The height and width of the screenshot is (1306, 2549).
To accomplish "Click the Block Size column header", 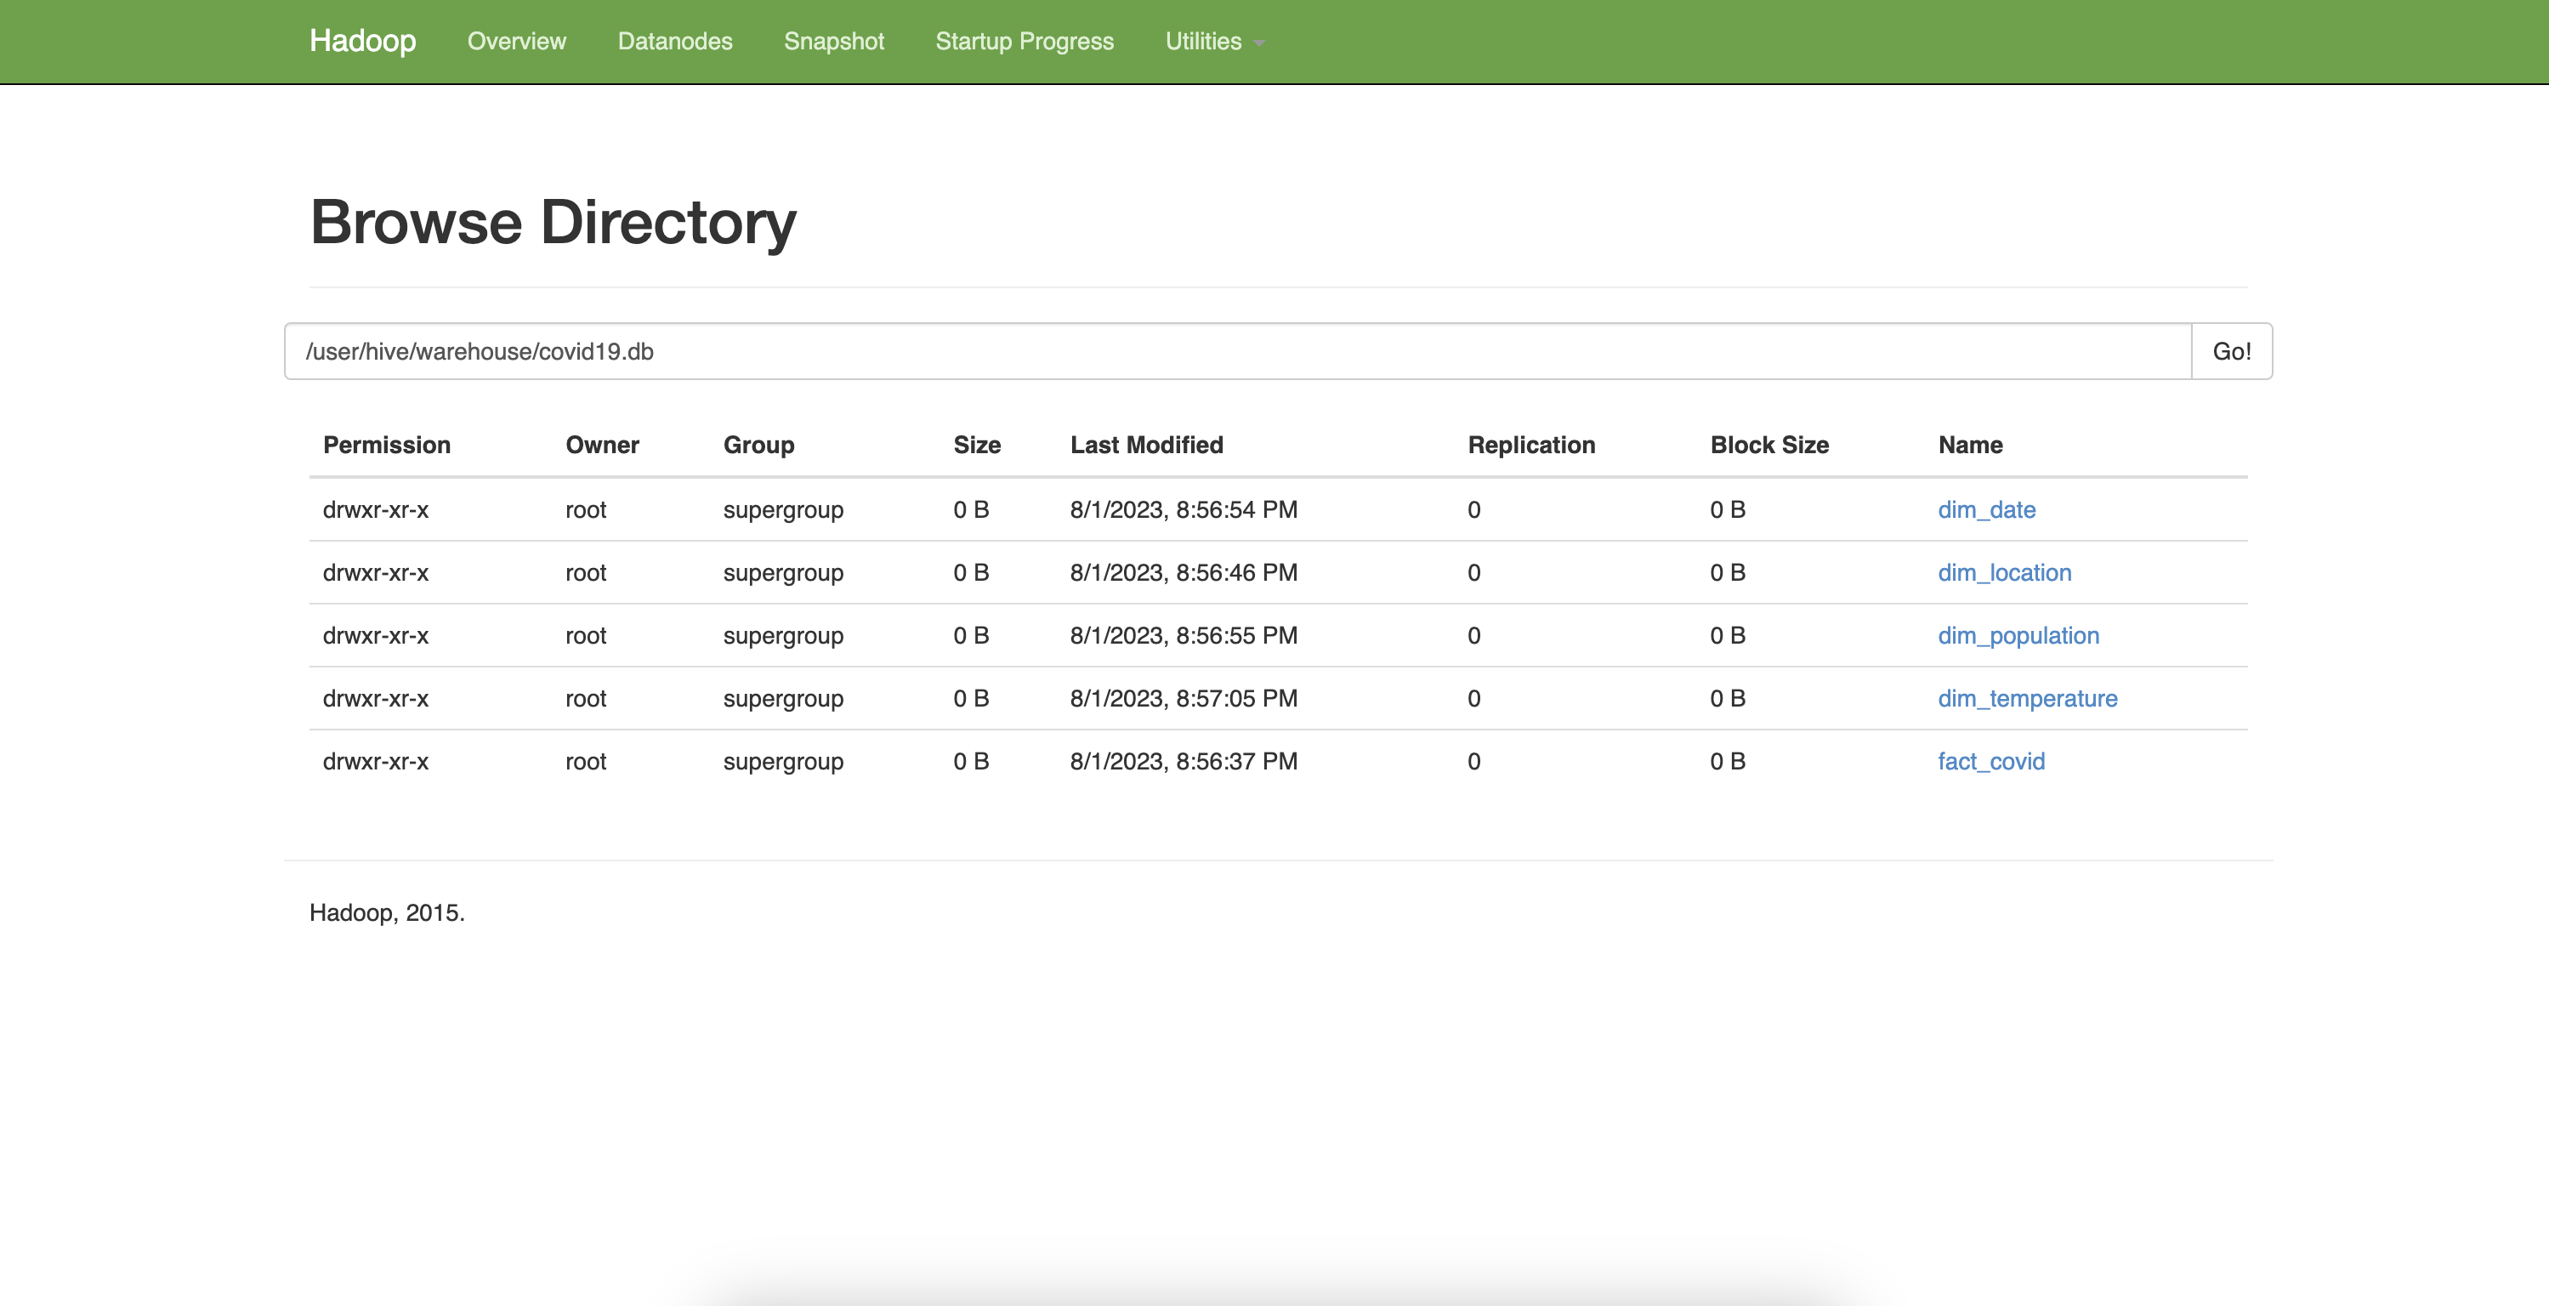I will click(x=1768, y=444).
